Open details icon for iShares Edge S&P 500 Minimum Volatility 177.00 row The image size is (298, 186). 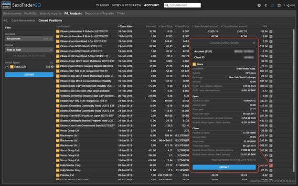pos(271,86)
